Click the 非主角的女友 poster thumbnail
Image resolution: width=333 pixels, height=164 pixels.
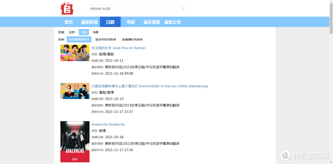coord(75,53)
